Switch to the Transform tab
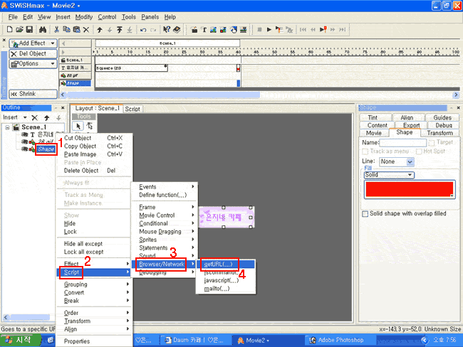The height and width of the screenshot is (347, 463). [x=439, y=133]
